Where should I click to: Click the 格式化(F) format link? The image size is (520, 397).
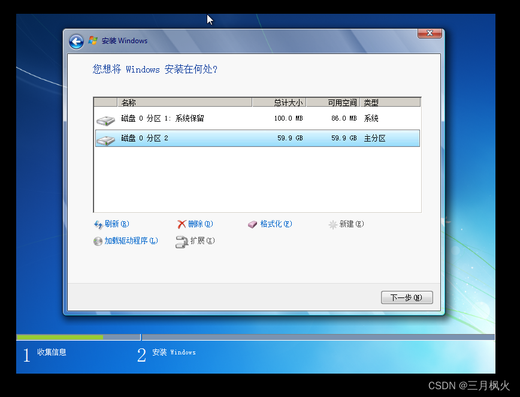[x=276, y=224]
